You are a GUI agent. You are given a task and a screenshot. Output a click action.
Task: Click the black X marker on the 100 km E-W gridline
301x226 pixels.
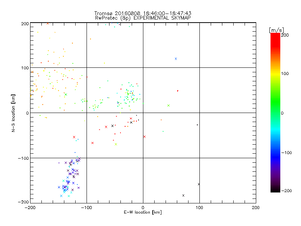199,184
